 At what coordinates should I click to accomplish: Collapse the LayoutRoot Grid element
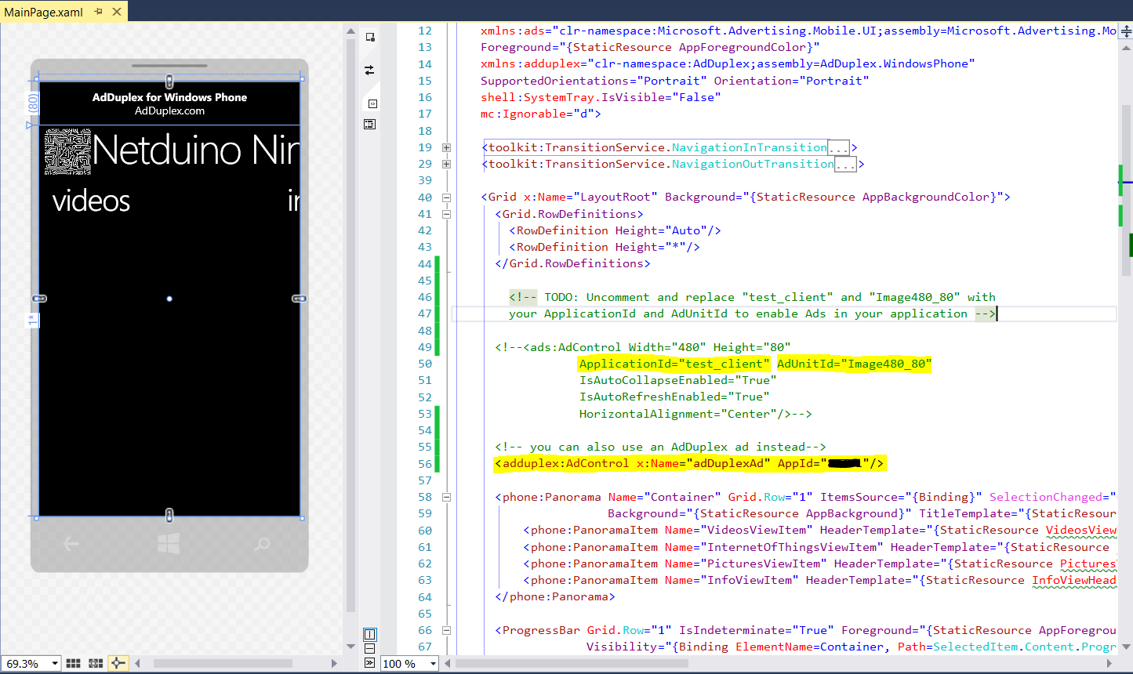pos(446,197)
